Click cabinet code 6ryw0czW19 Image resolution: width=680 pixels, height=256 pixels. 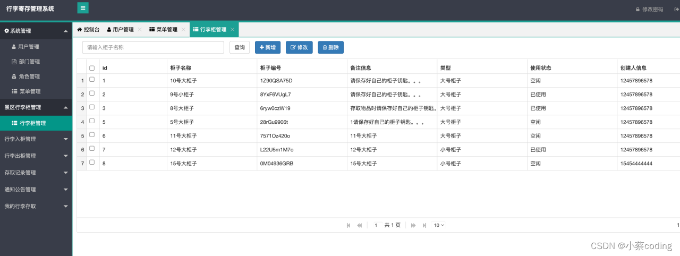pos(275,108)
